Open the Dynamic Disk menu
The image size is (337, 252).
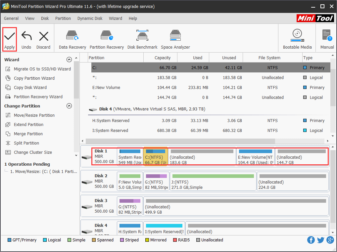tap(90, 19)
